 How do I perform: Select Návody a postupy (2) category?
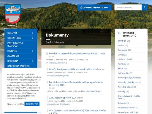point(127,87)
